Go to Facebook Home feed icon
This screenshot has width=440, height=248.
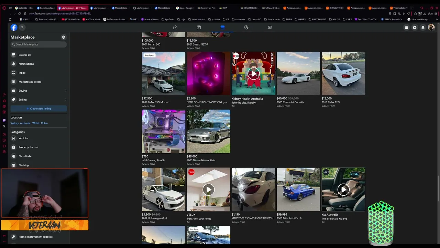175,28
